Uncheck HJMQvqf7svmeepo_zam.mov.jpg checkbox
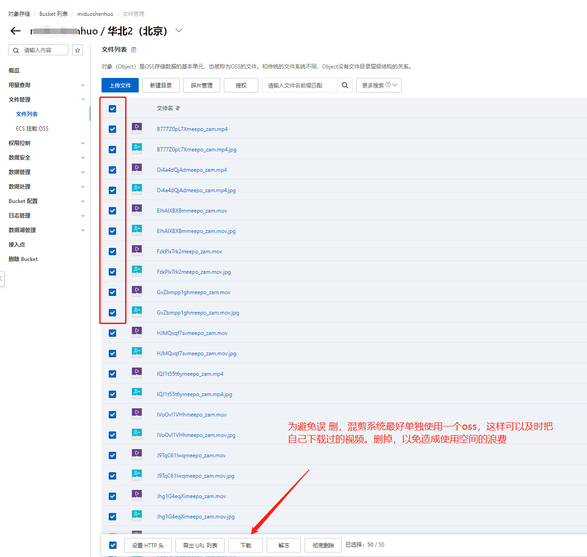This screenshot has width=587, height=557. click(112, 354)
